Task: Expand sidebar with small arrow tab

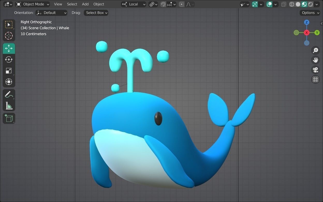Action: [x=322, y=24]
